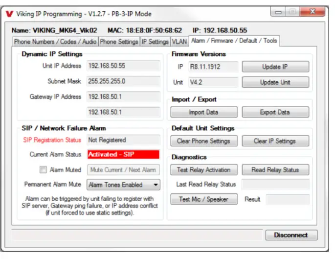This screenshot has width=335, height=259.
Task: Click the red Activated - SIP status box
Action: [123, 154]
